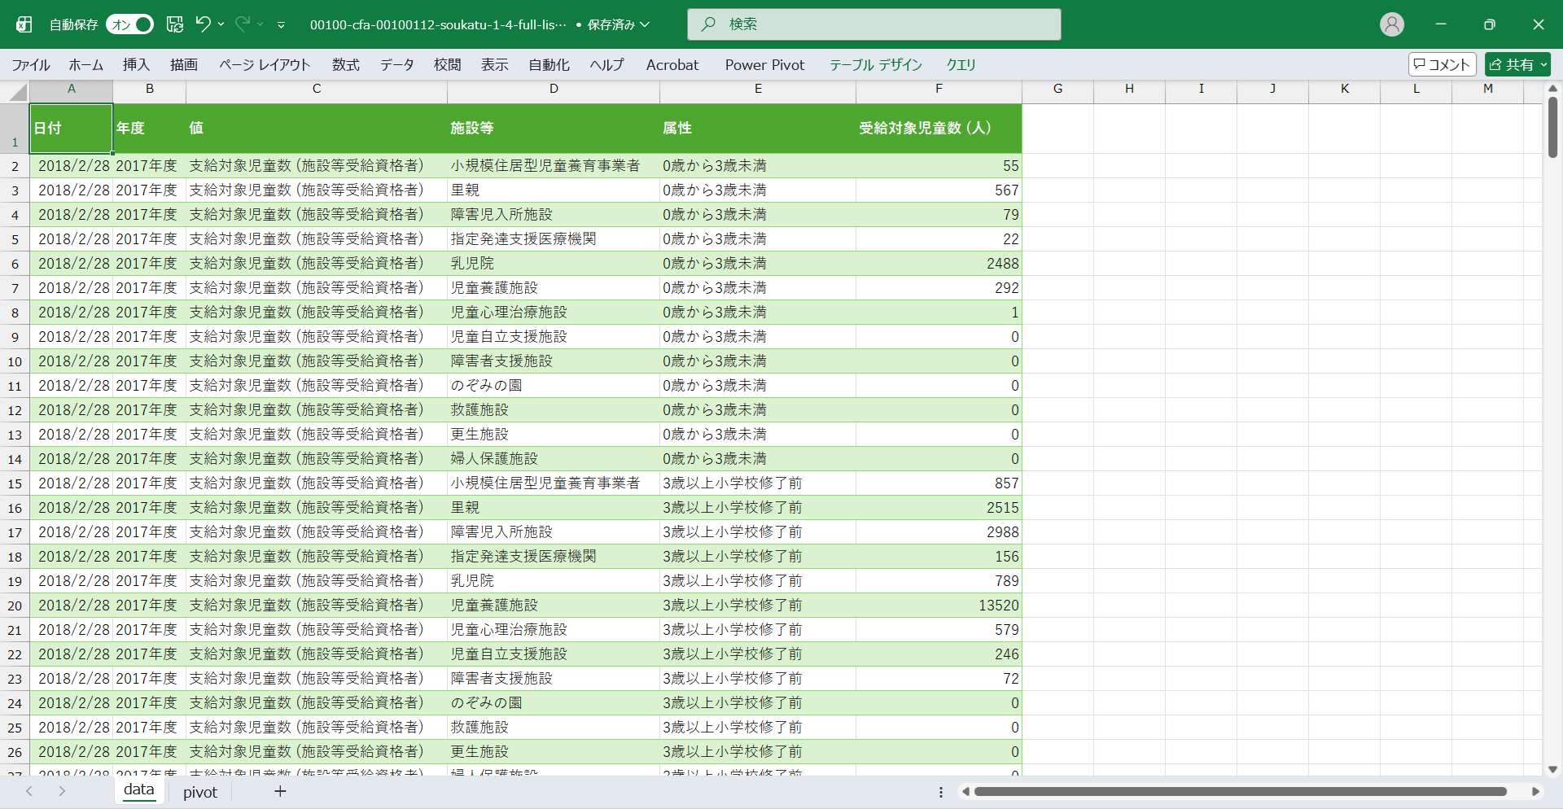Open the テーブル デザイン ribbon tab
This screenshot has height=809, width=1563.
coord(875,65)
